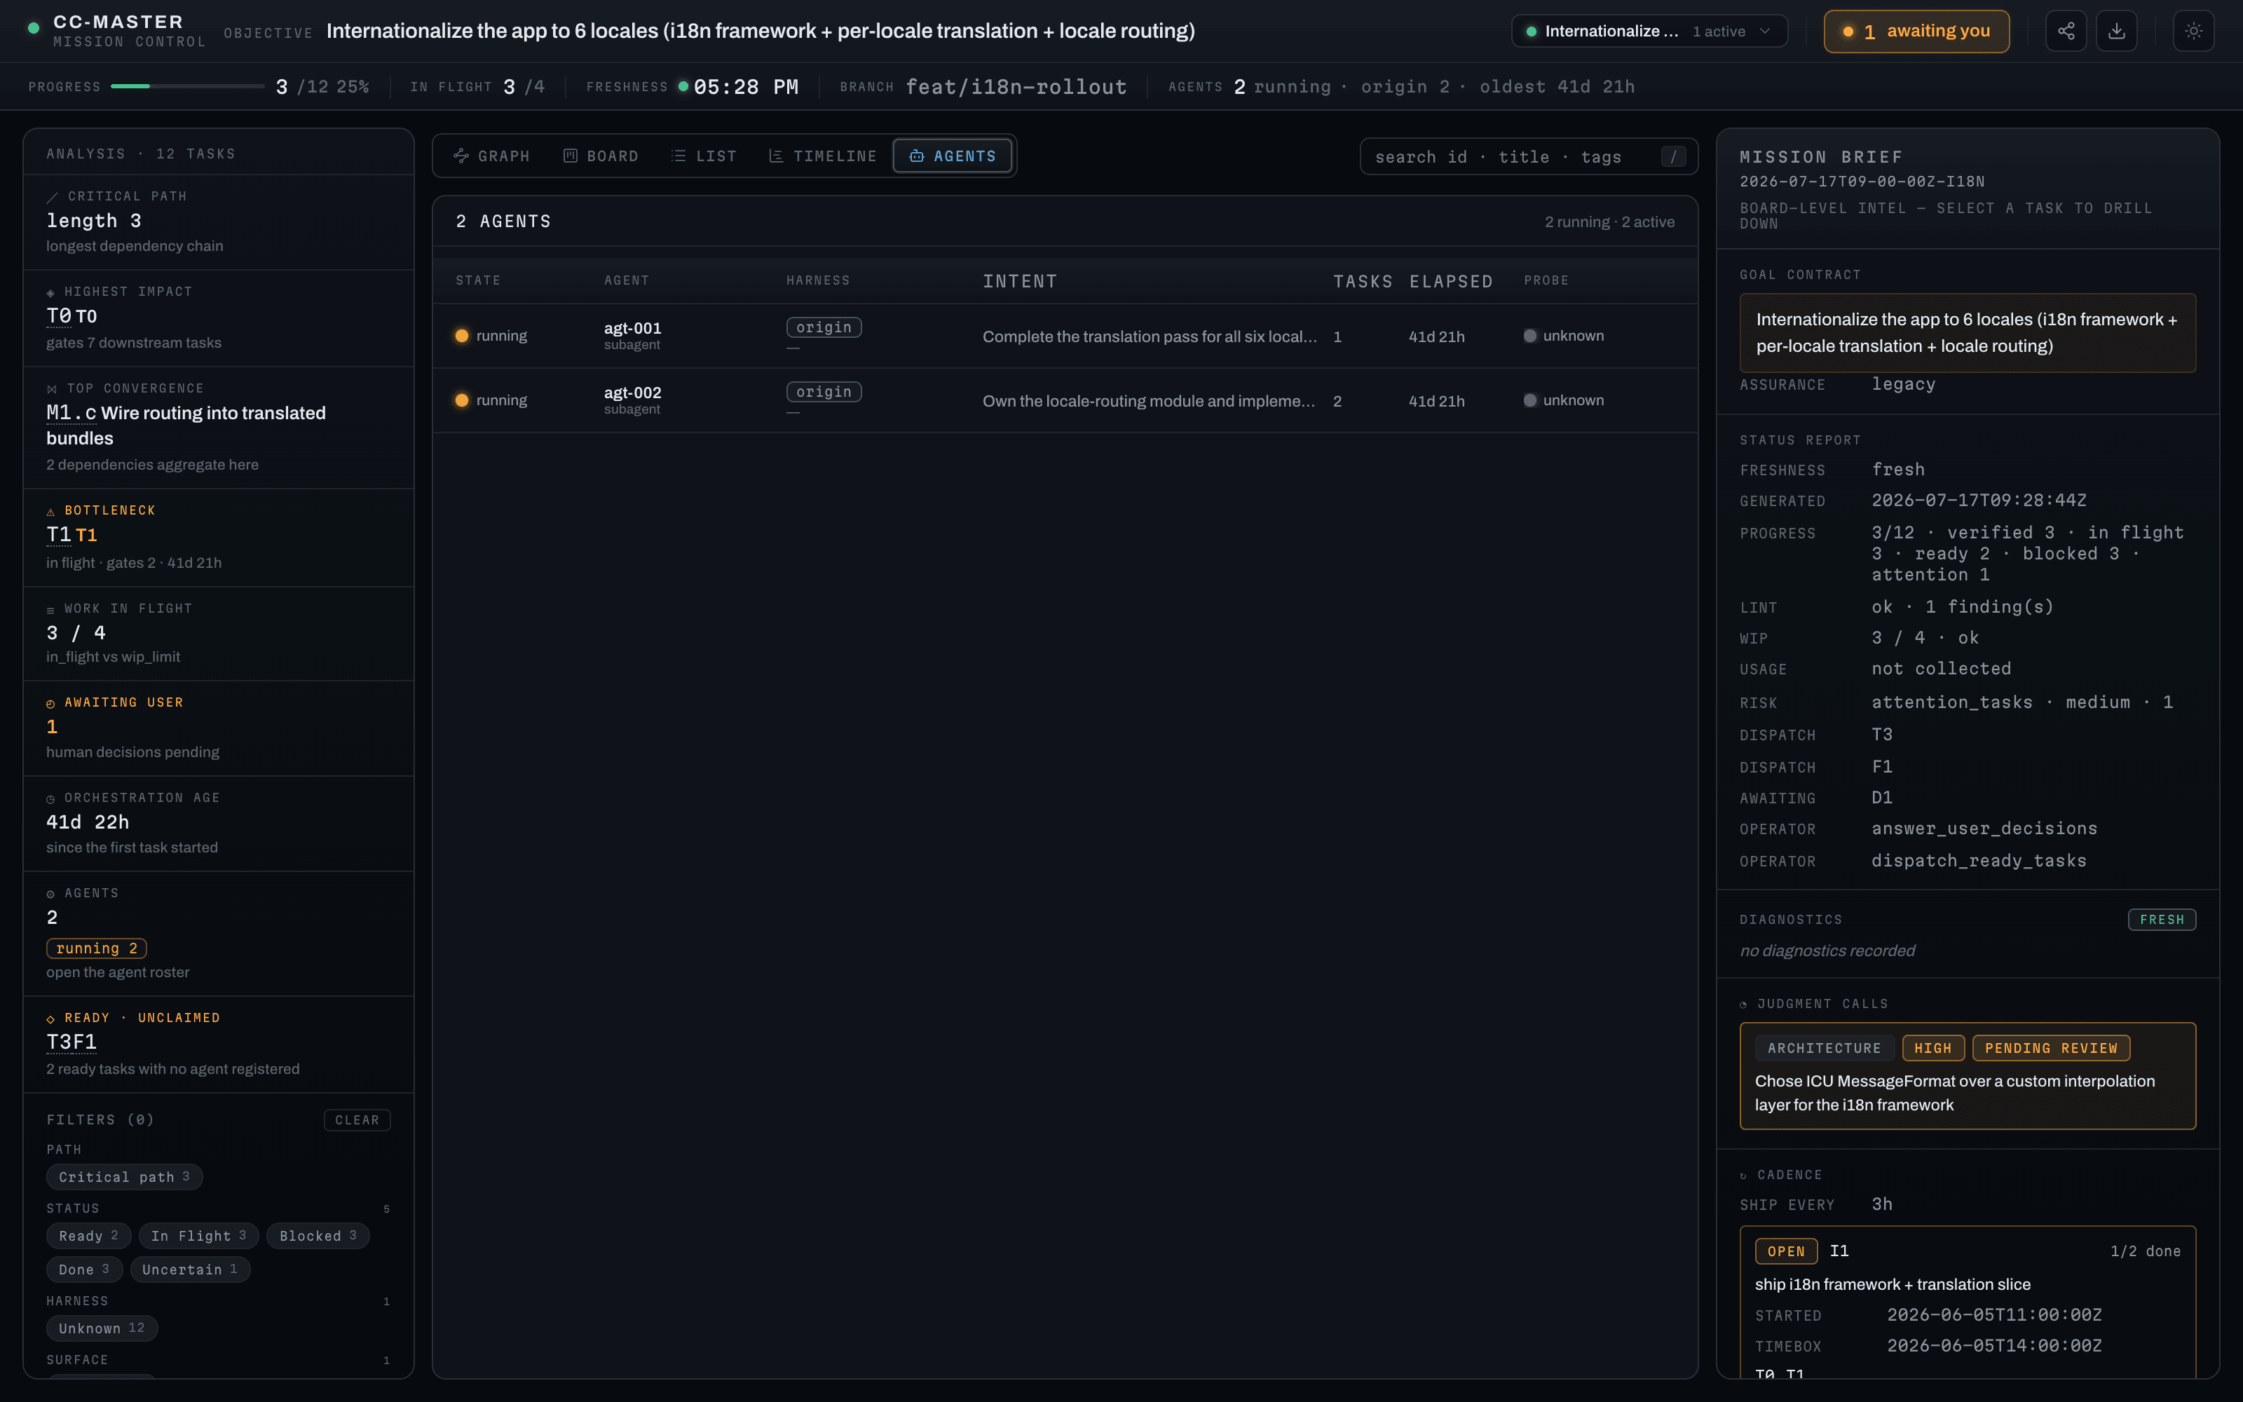Click the share icon in header
The height and width of the screenshot is (1402, 2243).
point(2066,32)
